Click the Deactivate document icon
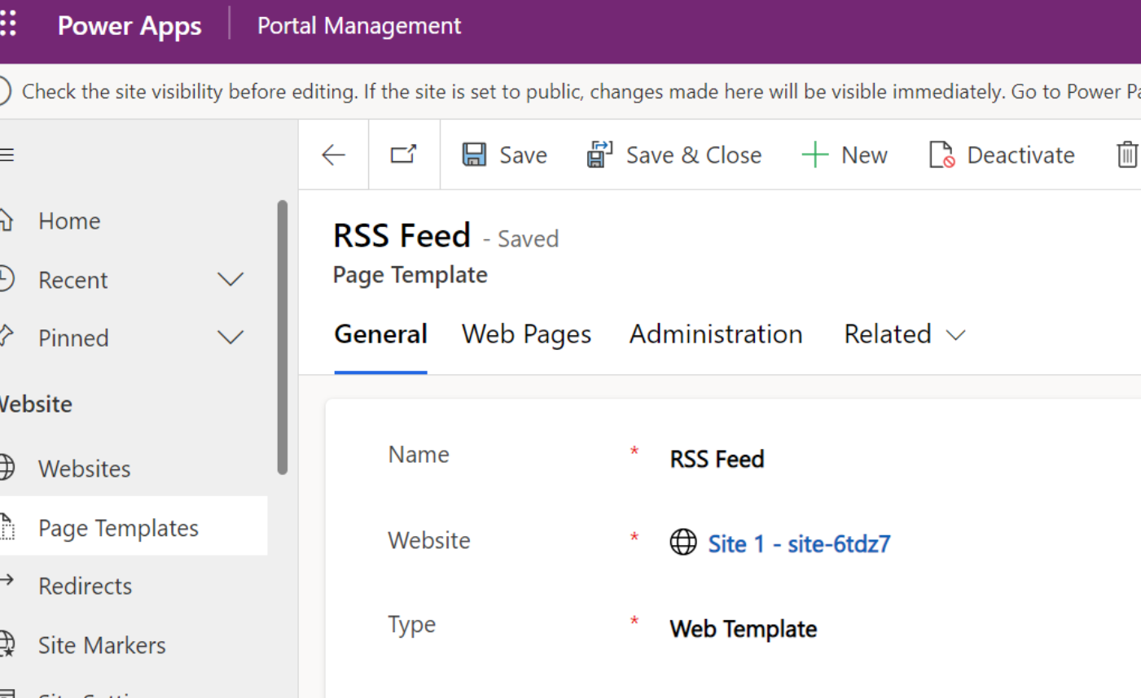This screenshot has width=1141, height=698. 941,155
